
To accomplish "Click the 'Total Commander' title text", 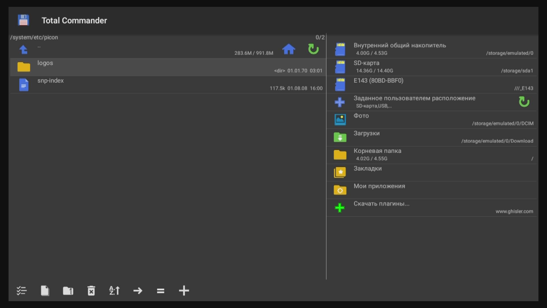I will 74,21.
